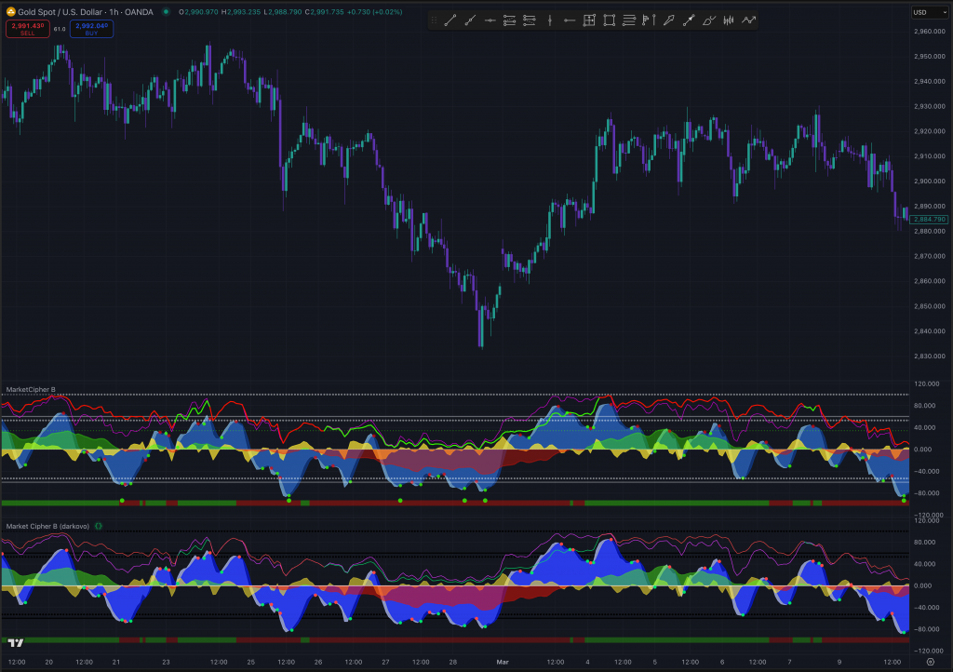Choose the vertical line tool
953x672 pixels.
[550, 20]
